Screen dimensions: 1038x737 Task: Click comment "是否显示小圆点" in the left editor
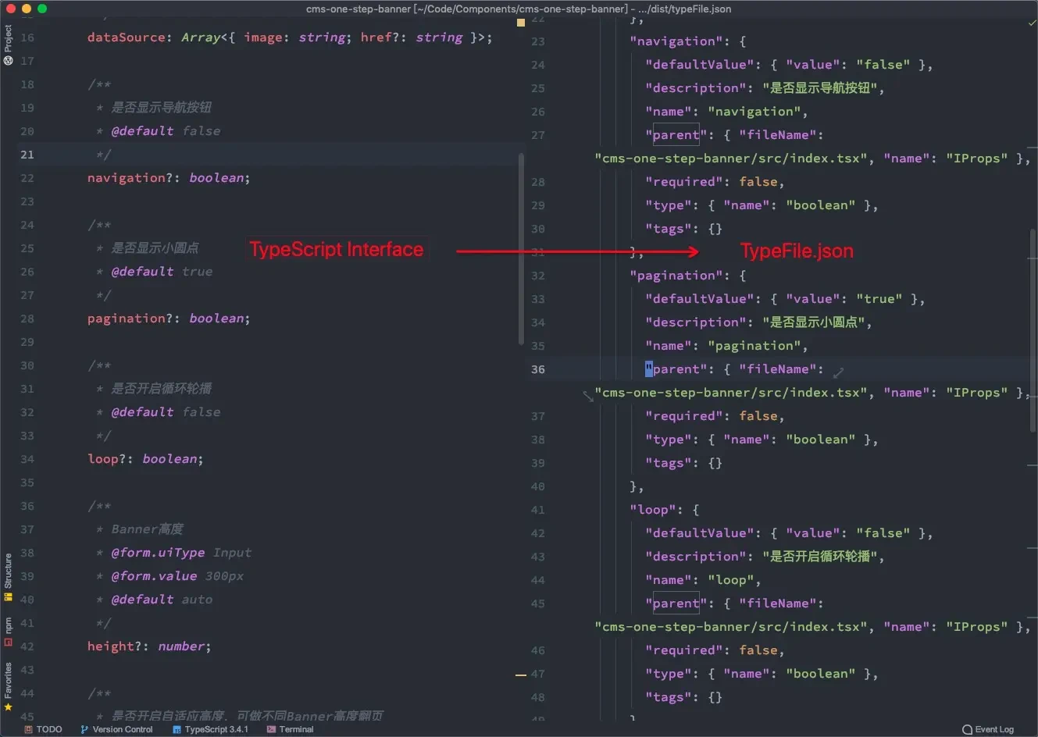click(x=155, y=248)
